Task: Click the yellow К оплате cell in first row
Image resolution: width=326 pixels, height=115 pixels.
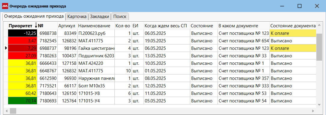Action: pyautogui.click(x=293, y=33)
